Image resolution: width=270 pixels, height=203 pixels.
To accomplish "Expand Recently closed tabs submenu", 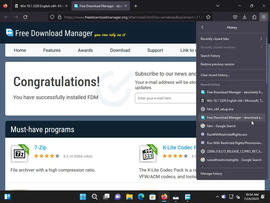I will 232,39.
